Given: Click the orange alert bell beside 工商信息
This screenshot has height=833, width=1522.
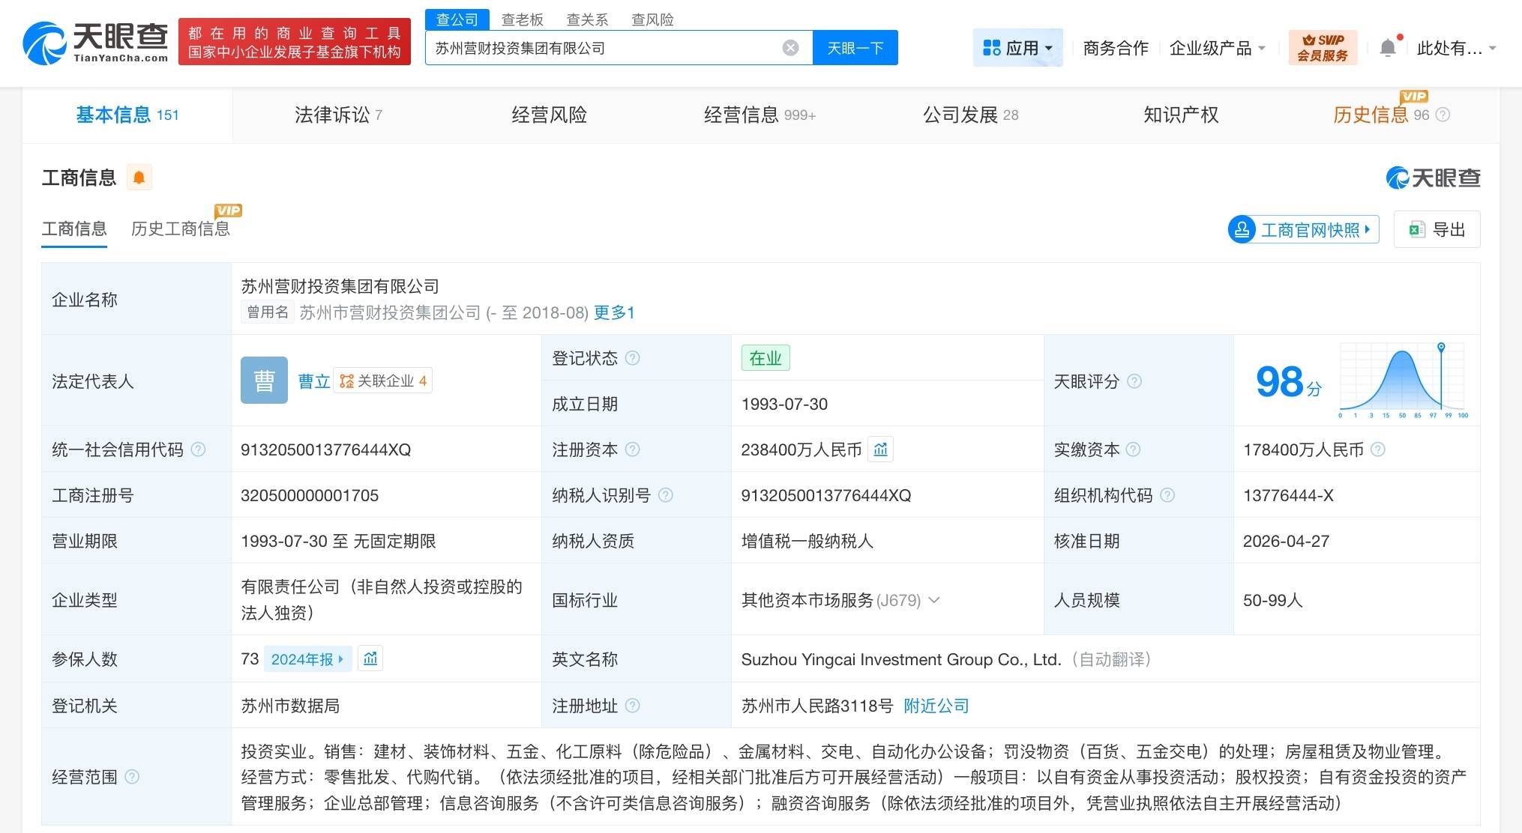Looking at the screenshot, I should click(x=139, y=178).
